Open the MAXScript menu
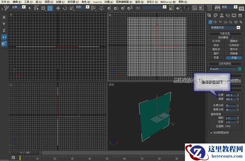The image size is (245, 161). (168, 2)
